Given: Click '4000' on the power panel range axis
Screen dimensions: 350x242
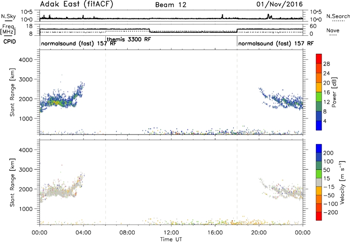Looking at the screenshot, I should click(26, 60).
